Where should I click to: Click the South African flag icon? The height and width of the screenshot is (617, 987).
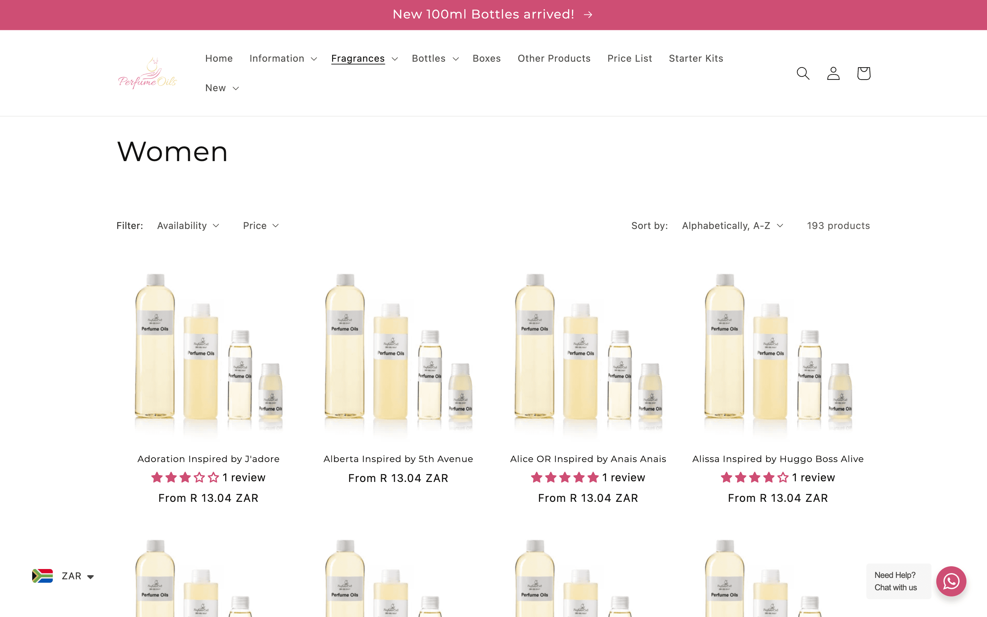pyautogui.click(x=42, y=576)
